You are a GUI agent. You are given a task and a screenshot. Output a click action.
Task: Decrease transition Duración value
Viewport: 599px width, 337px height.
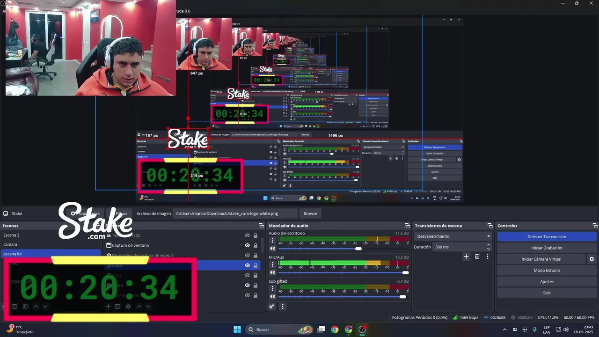coord(489,249)
